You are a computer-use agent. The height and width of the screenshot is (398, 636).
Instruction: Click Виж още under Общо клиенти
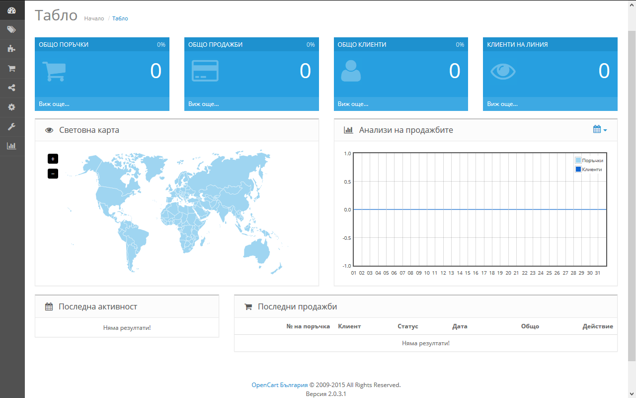[x=353, y=104]
